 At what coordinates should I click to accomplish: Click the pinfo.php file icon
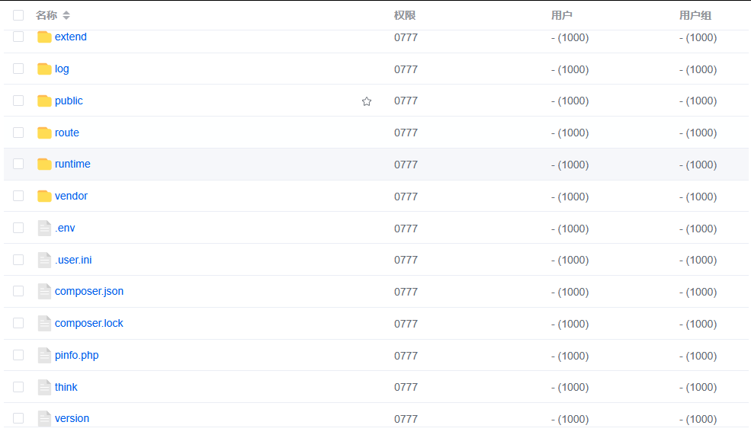(44, 356)
